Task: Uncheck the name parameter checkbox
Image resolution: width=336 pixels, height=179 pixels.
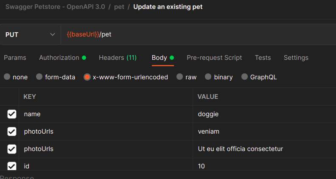Action: tap(12, 114)
